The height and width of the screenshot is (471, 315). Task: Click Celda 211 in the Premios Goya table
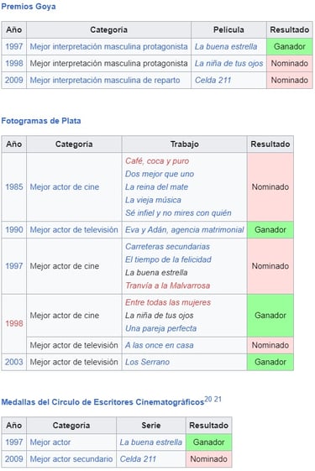click(213, 81)
